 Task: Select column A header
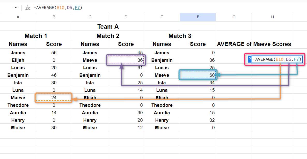[18, 17]
